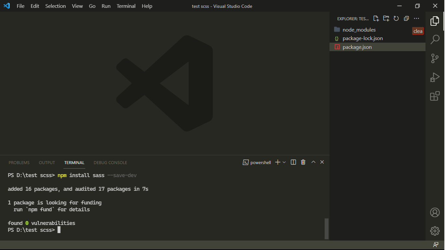Maximize the panel size with chevron up
Screen dimensions: 445x250
313,162
